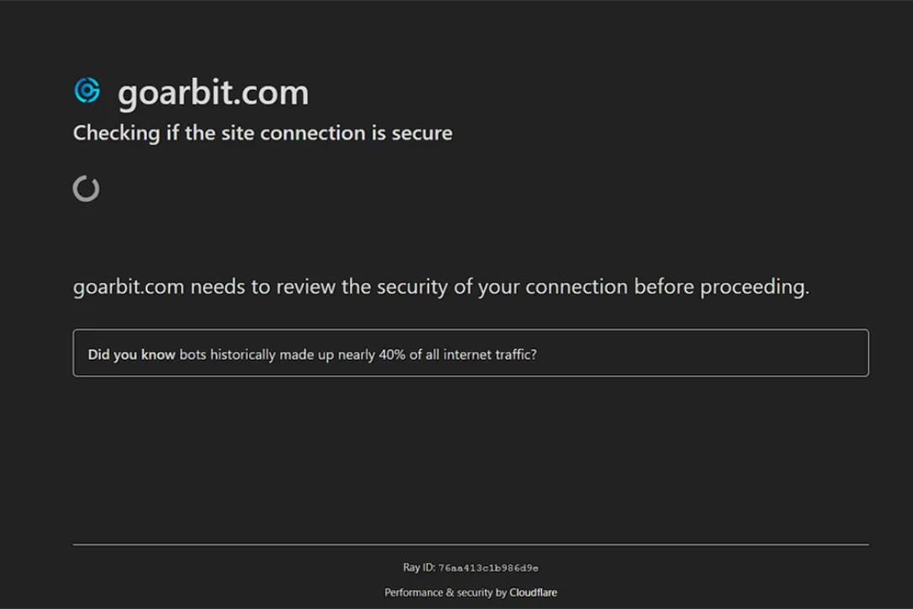Click the word "proceeding." ending the paragraph
Screen dimensions: 913x609
pos(755,287)
